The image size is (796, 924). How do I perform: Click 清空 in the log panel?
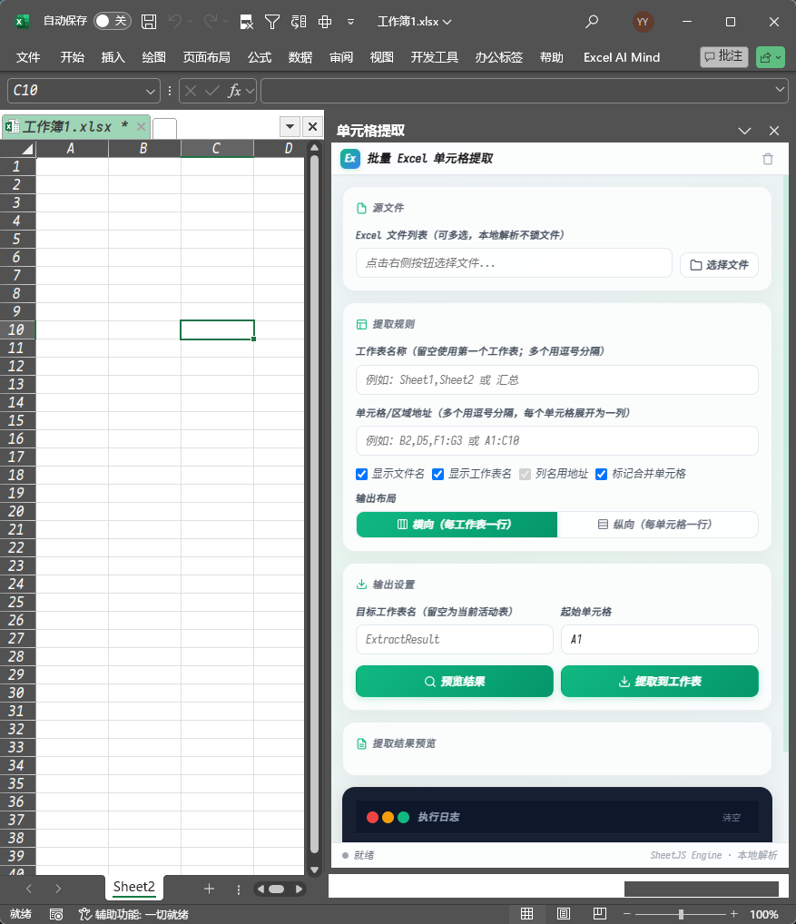click(732, 817)
